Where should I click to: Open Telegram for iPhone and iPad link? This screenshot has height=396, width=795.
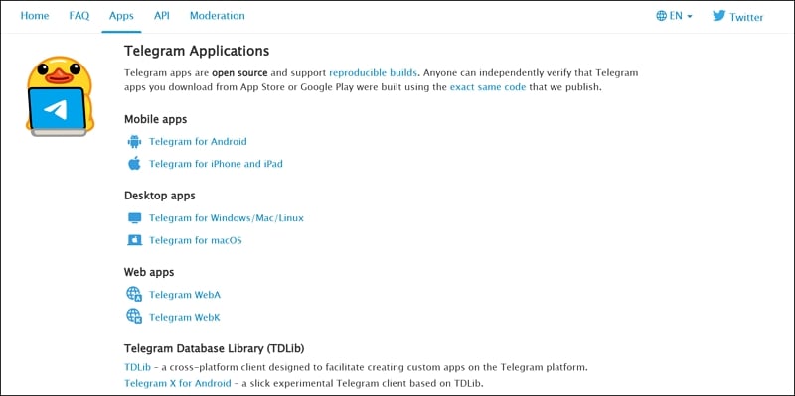coord(216,164)
